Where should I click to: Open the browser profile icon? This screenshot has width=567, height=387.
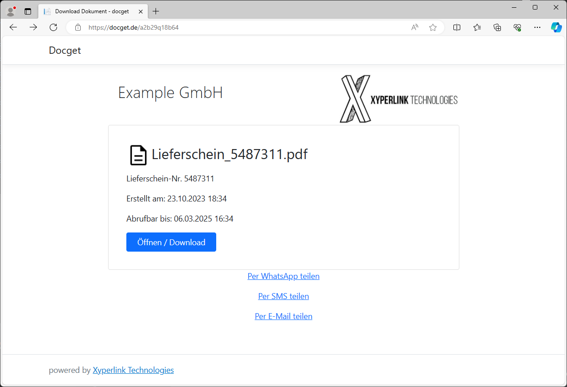pos(11,11)
